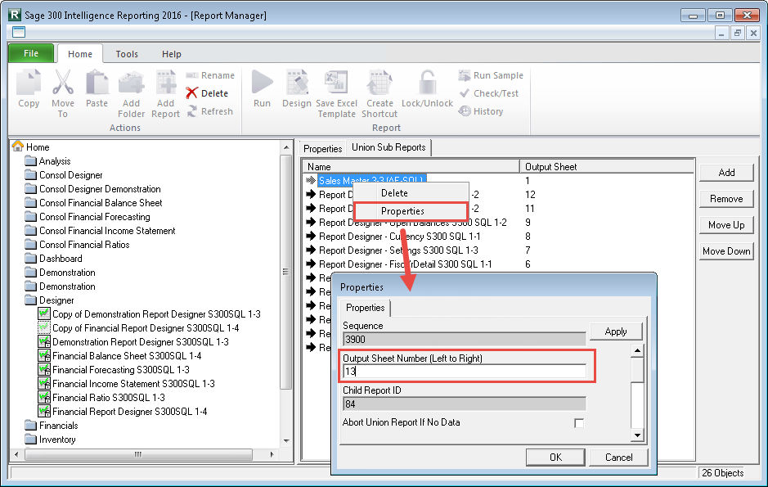
Task: Toggle the Lock/Unlock padlock icon
Action: pos(427,83)
